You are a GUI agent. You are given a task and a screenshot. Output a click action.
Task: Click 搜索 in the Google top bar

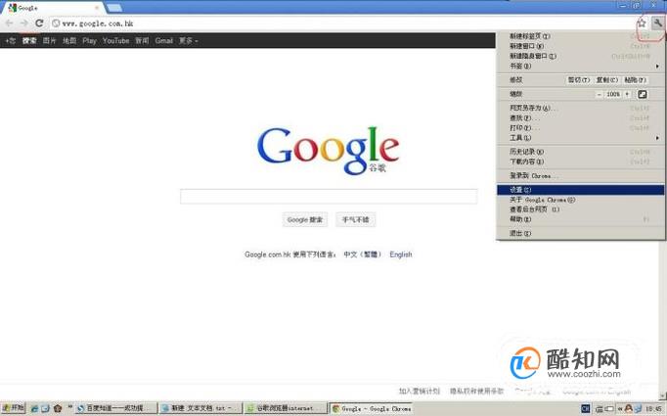(29, 40)
